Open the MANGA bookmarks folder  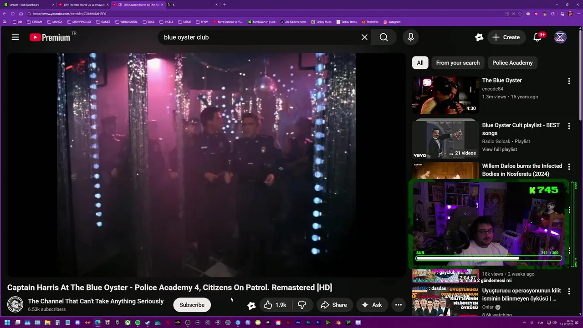(55, 22)
